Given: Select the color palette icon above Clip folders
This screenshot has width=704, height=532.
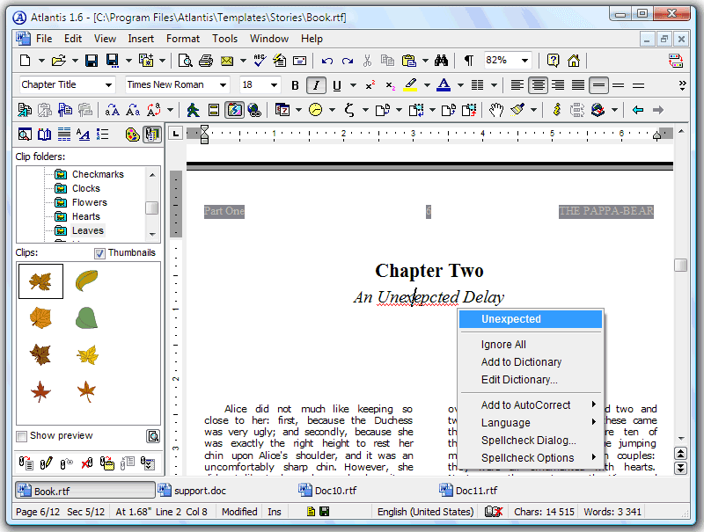Looking at the screenshot, I should [x=131, y=133].
